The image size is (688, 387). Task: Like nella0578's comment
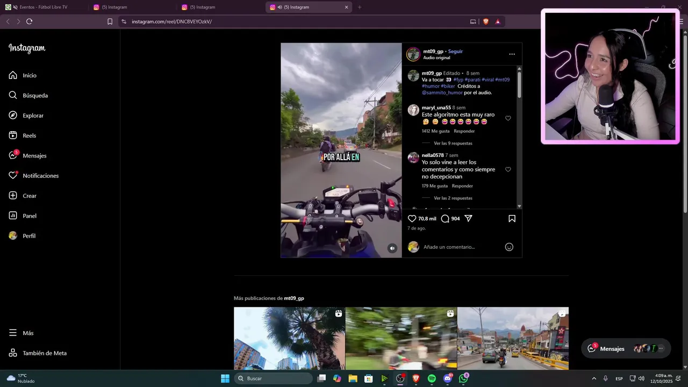[x=508, y=169]
